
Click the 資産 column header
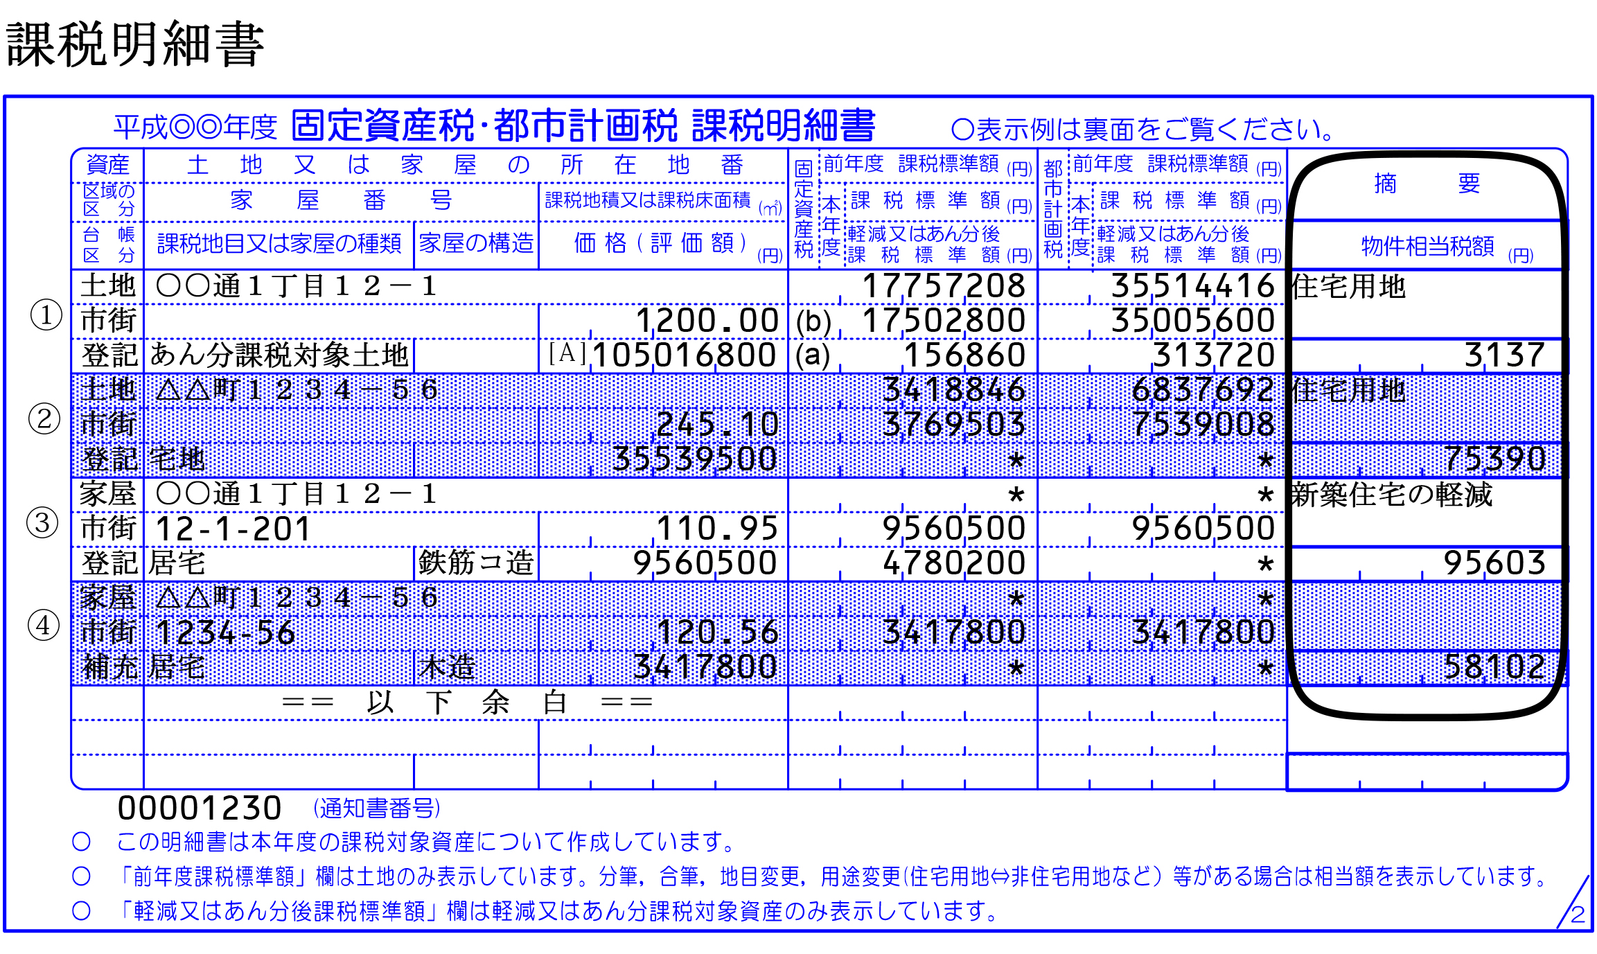click(x=107, y=165)
